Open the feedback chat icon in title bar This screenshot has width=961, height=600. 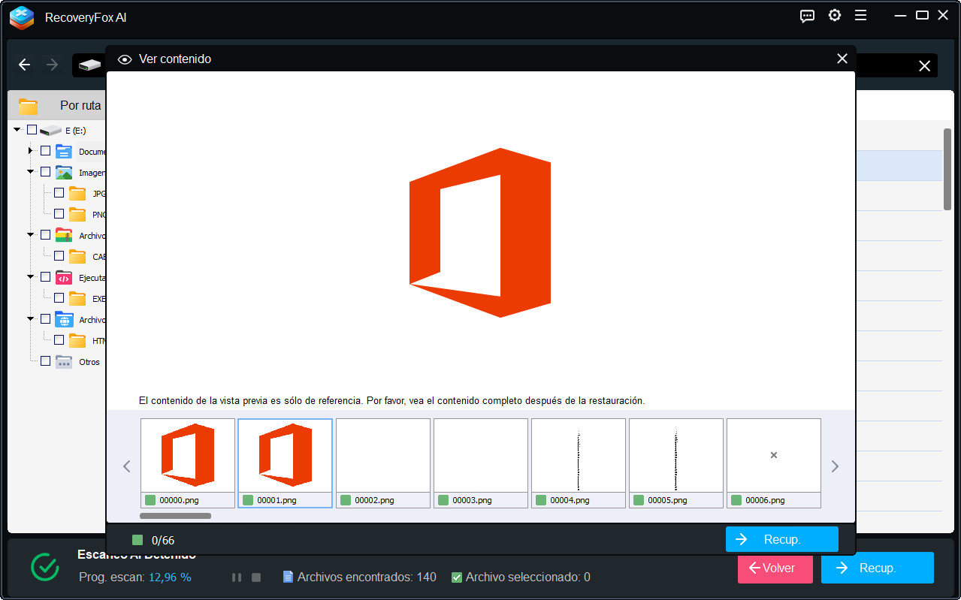807,16
